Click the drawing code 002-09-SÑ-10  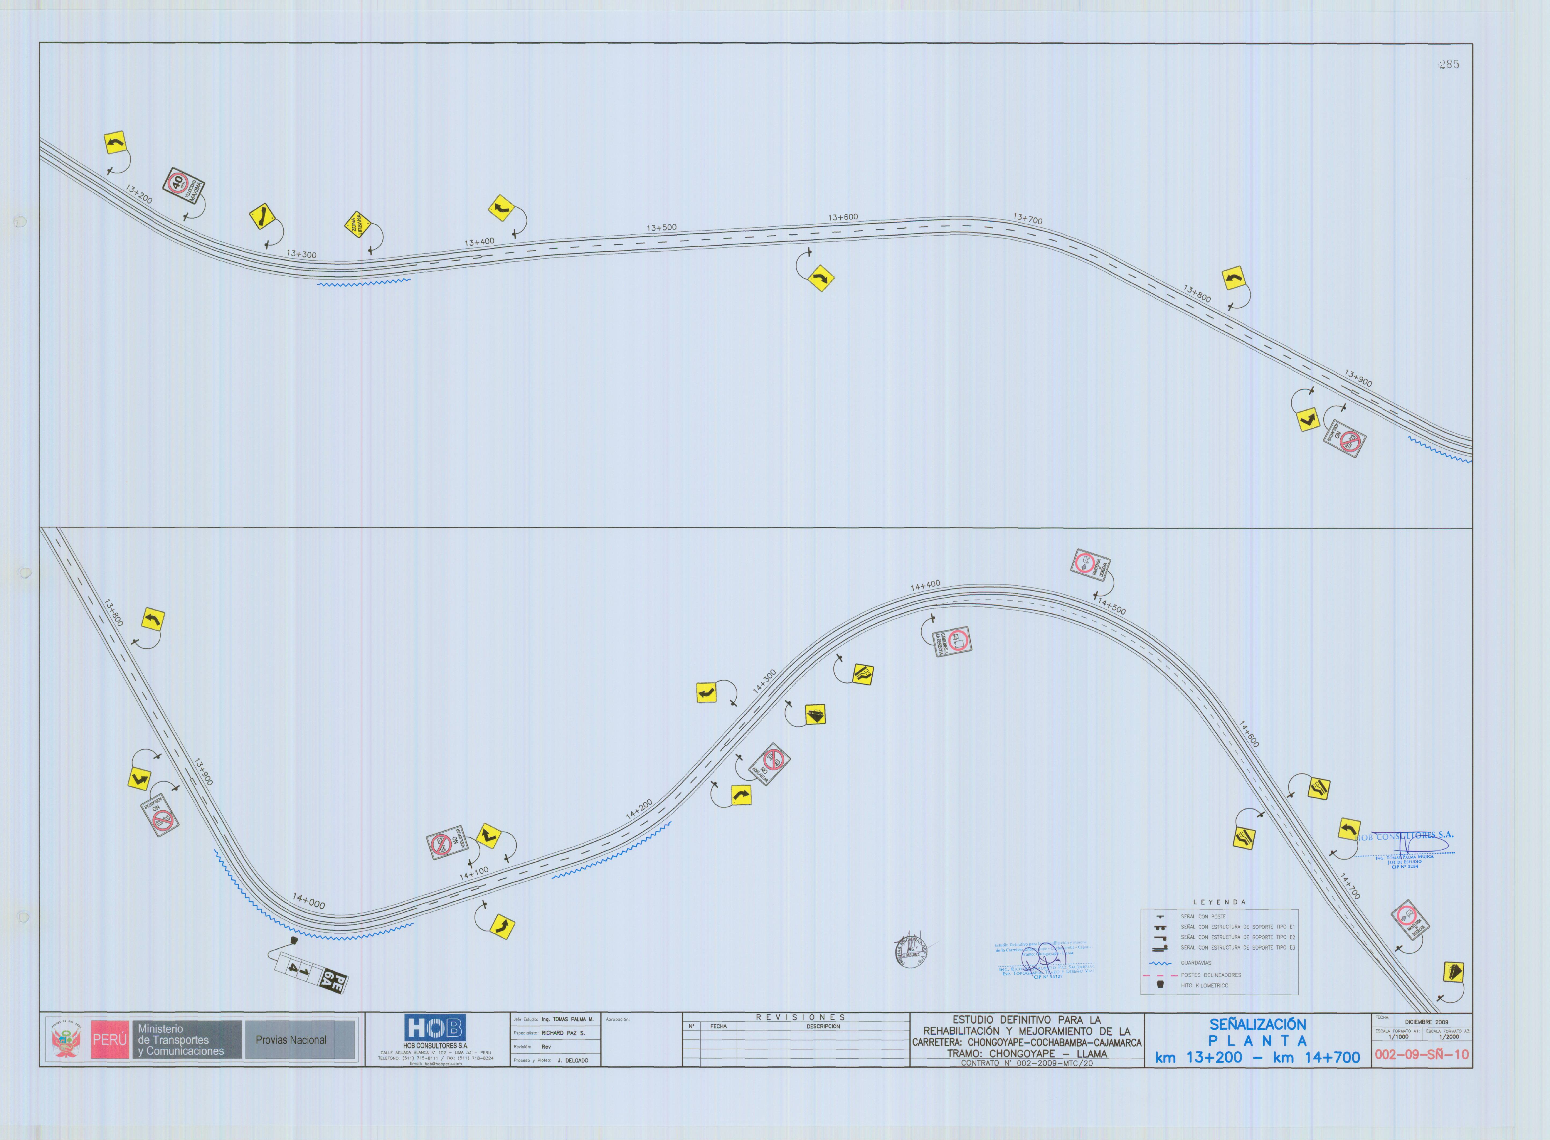1422,1054
